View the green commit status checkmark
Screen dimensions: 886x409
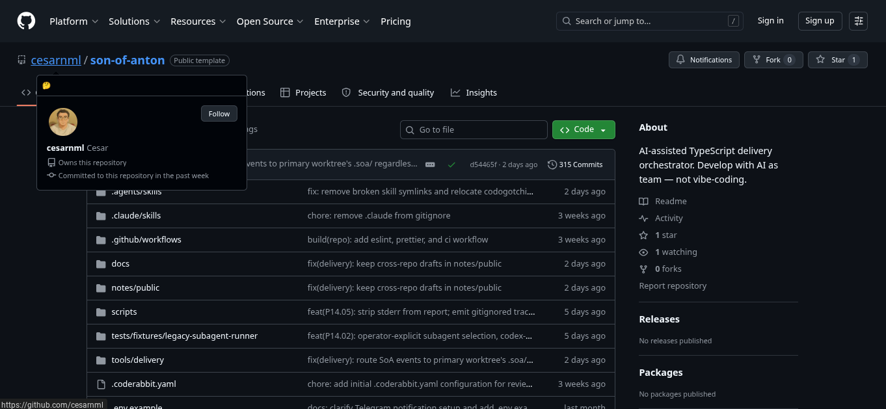click(x=451, y=165)
